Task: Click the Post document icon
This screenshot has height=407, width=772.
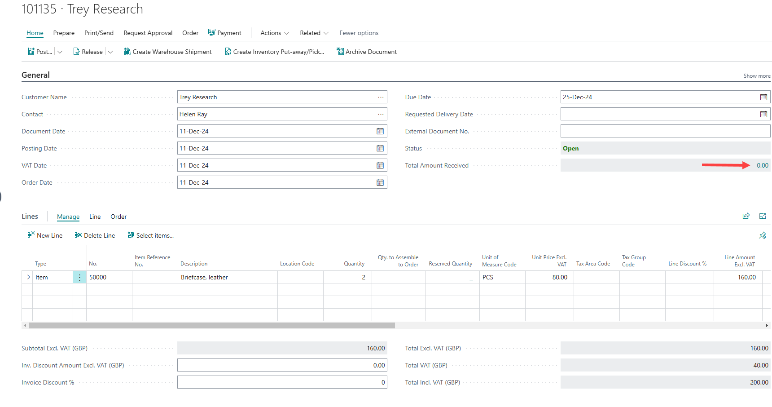Action: coord(31,52)
